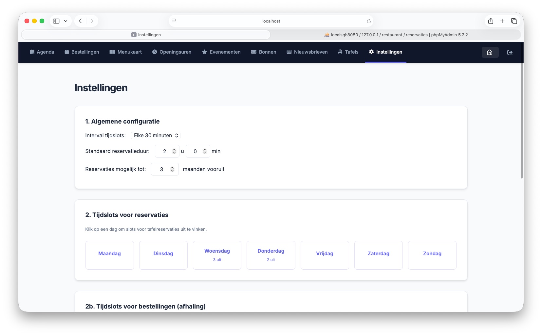The image size is (542, 336).
Task: Open the Safari share button
Action: 491,21
